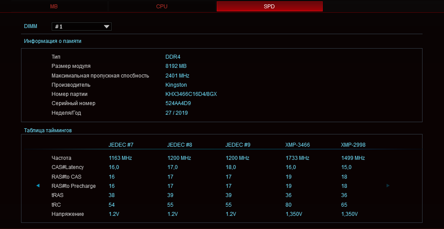Click the tRC row label
The height and width of the screenshot is (229, 444).
point(56,204)
